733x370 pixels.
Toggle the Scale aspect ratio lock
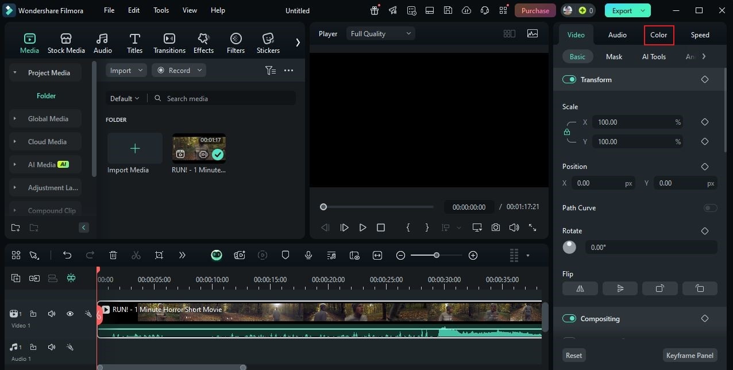coord(567,132)
